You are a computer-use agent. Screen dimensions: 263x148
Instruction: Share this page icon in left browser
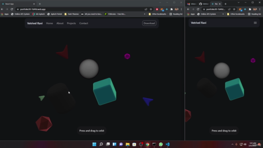[146, 9]
